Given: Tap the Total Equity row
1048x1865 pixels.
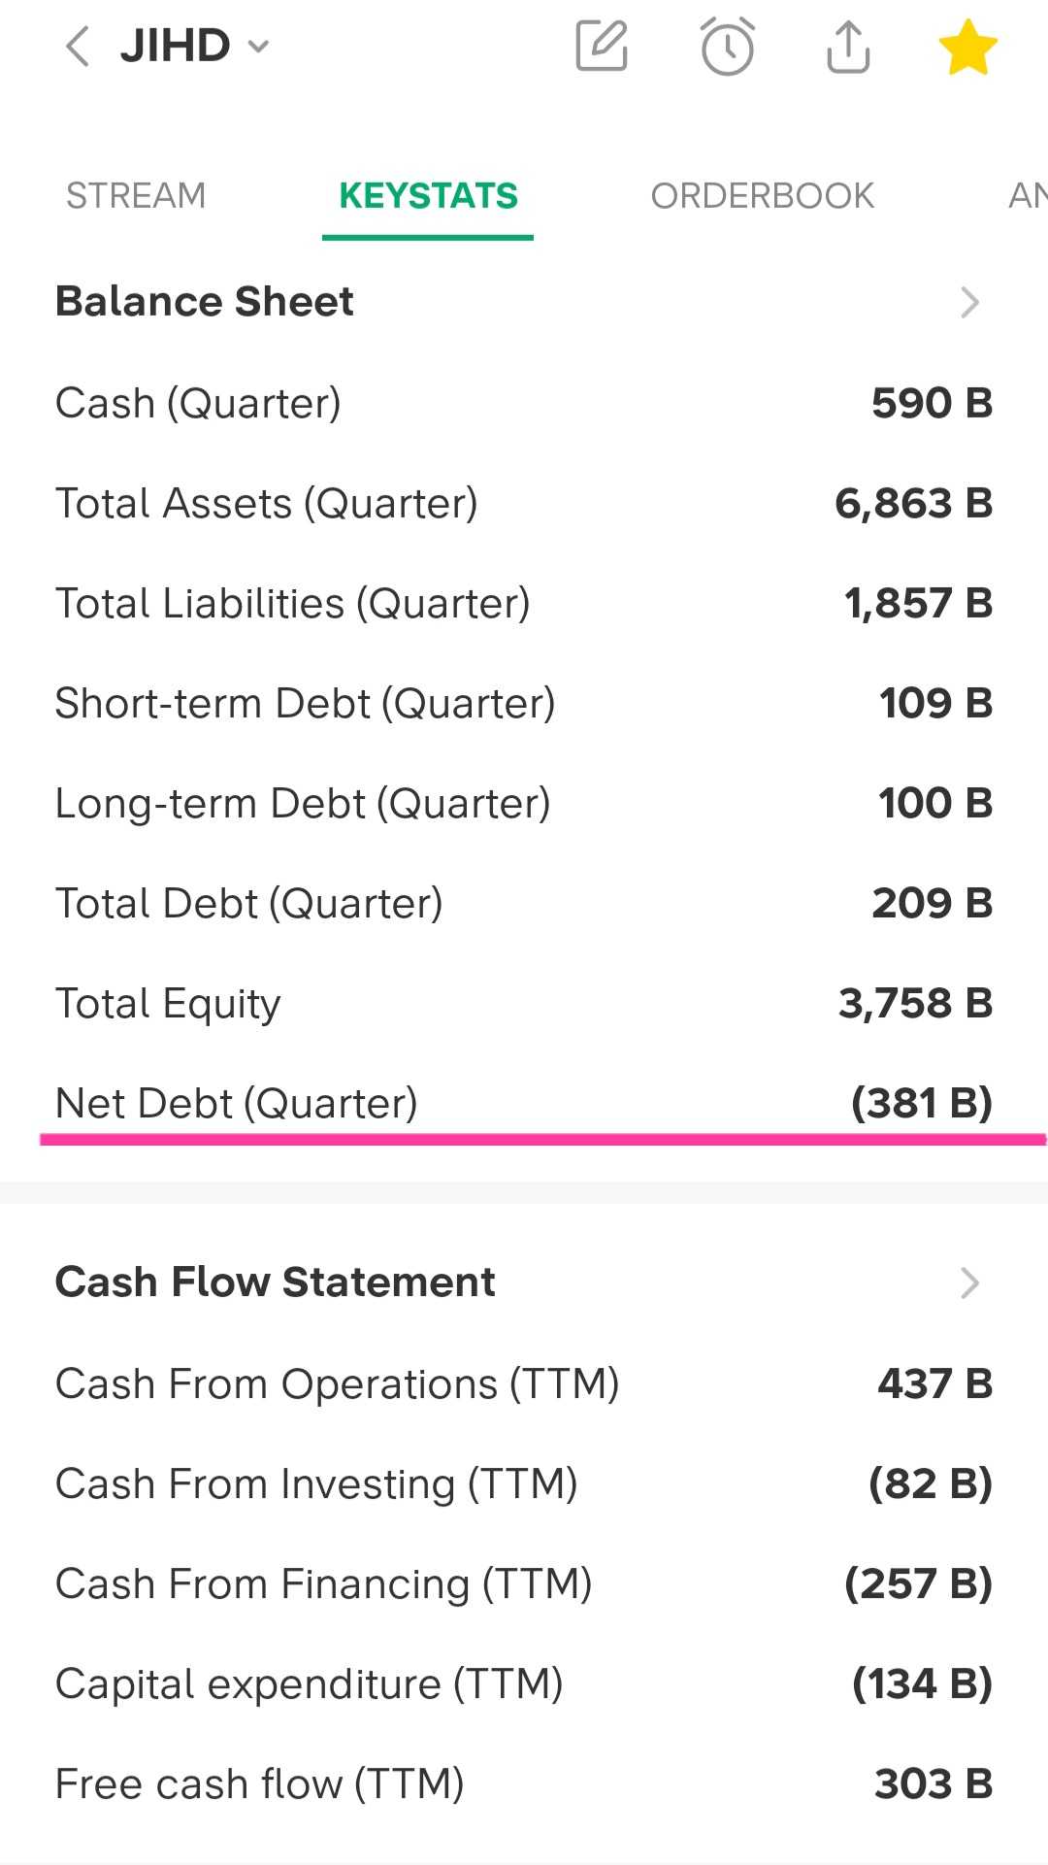Looking at the screenshot, I should pyautogui.click(x=524, y=1004).
